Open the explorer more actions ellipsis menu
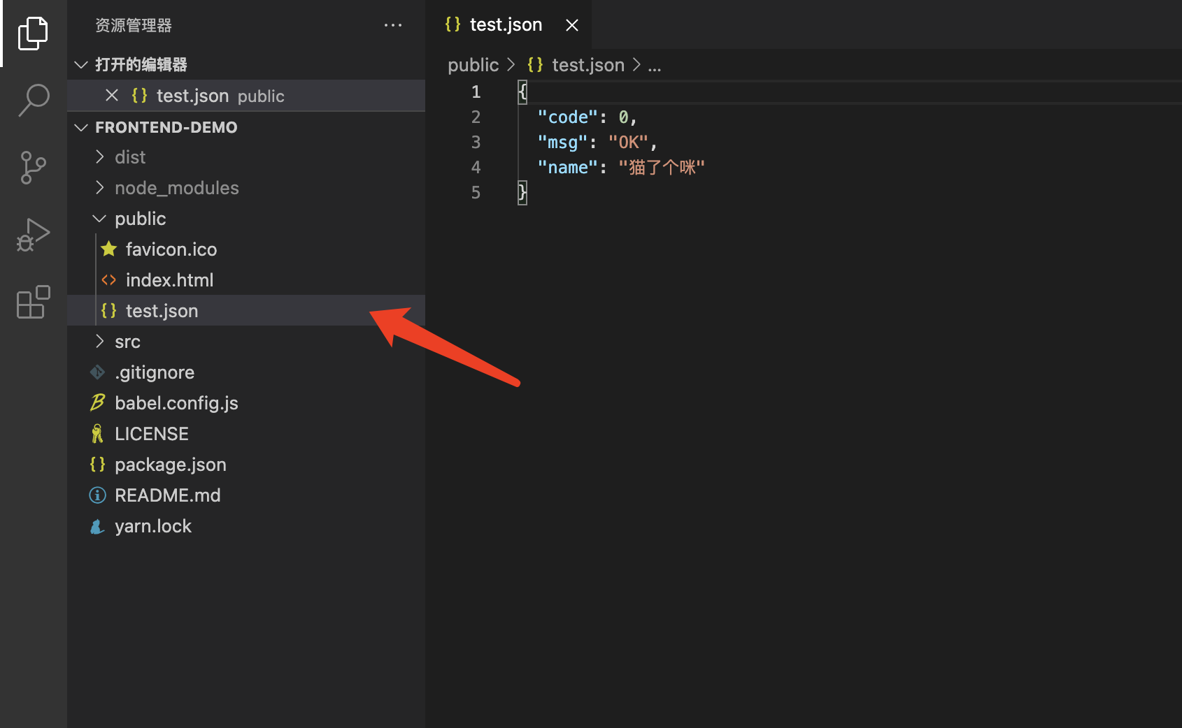Image resolution: width=1182 pixels, height=728 pixels. tap(393, 25)
